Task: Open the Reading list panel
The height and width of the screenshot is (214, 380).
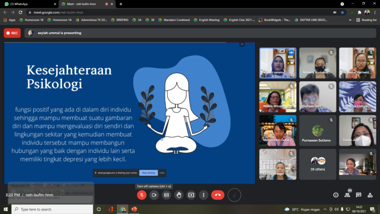Action: (367, 20)
